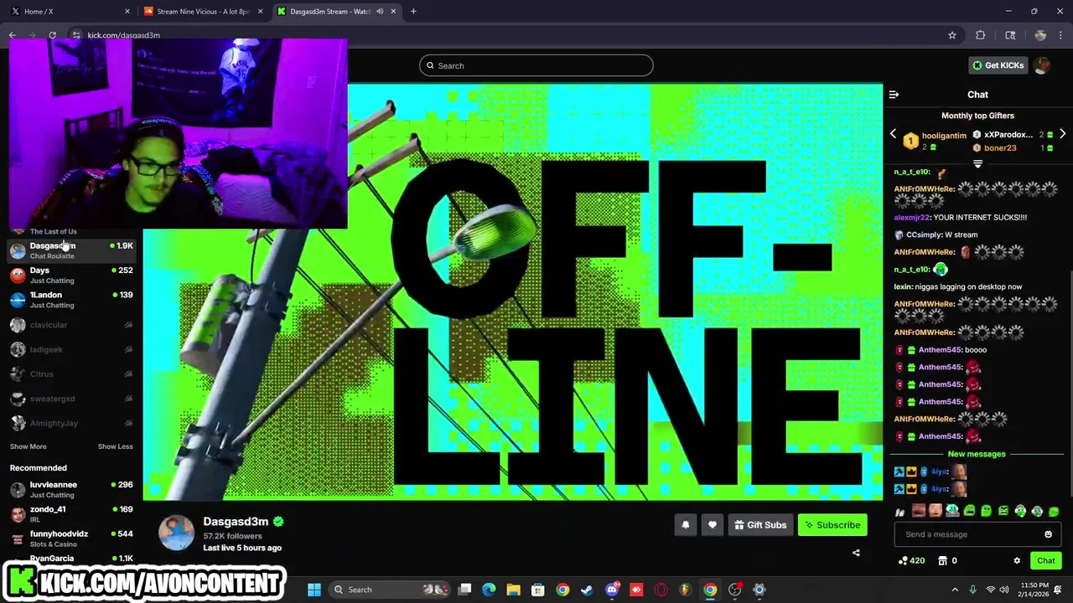Open Discord from taskbar
Screen dimensions: 1073x603
pyautogui.click(x=612, y=590)
